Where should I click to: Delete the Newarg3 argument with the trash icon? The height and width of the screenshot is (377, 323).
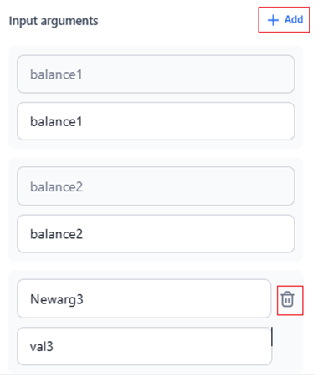[x=287, y=299]
